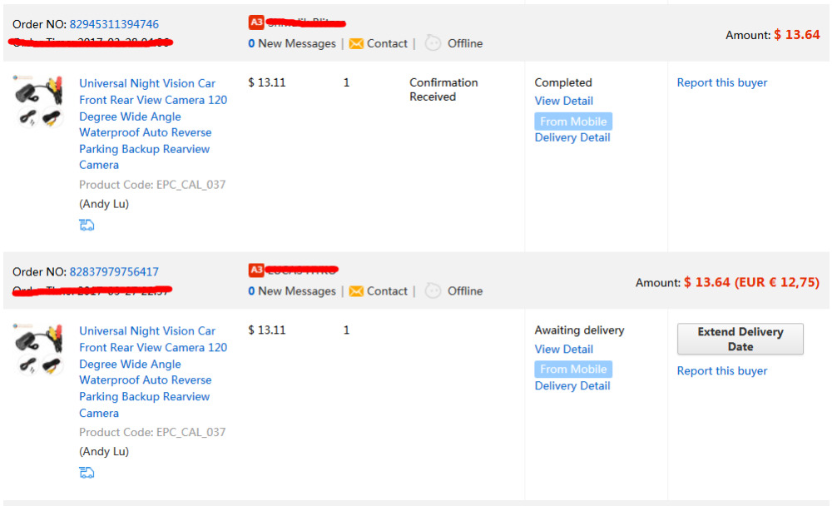Screen dimensions: 832x506
Task: View Detail of the Awaiting delivery order
Action: [x=563, y=349]
